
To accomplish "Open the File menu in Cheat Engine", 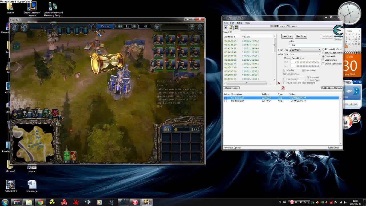I will coord(226,23).
